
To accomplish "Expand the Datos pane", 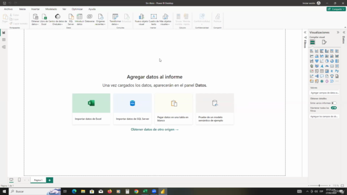I will 344,32.
